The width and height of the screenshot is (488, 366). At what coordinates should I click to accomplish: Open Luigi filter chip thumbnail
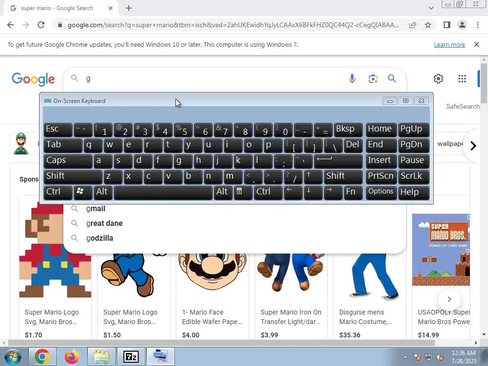click(x=21, y=143)
